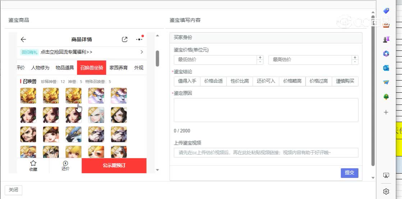Screen dimensions: 402x199
Task: Select the blue dragon summon thumbnail
Action: coord(73,135)
